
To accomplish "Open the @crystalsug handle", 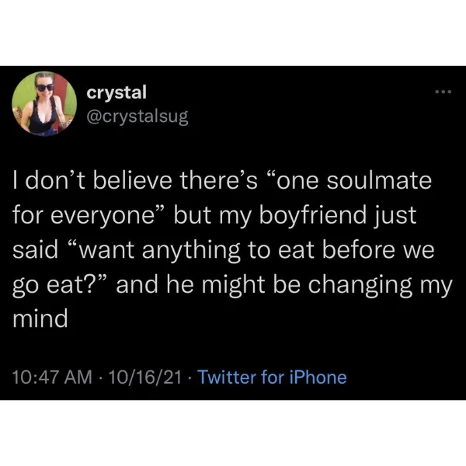I will pos(137,116).
